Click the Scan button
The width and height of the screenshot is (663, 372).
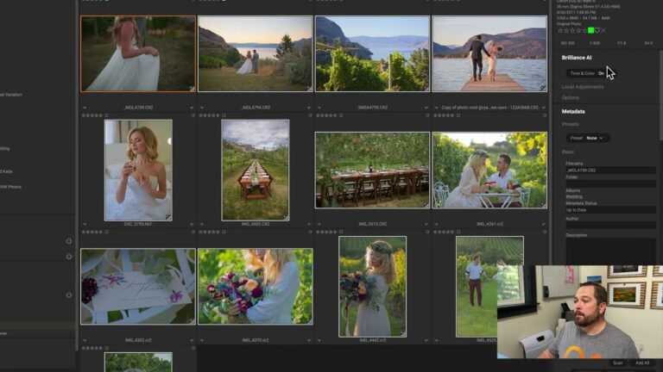point(618,363)
